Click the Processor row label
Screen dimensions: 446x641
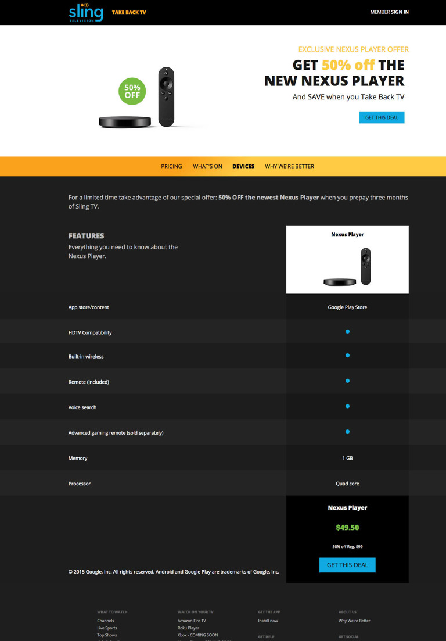tap(79, 484)
